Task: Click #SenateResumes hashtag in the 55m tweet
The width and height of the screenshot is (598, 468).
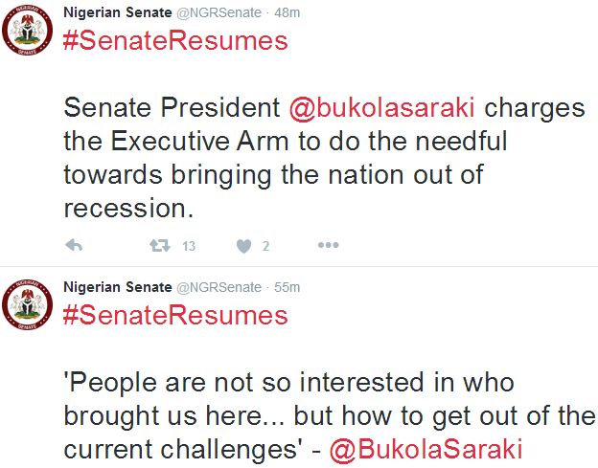Action: (174, 316)
